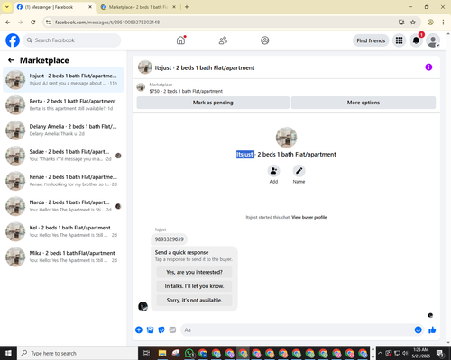Go back with the Marketplace back arrow
The width and height of the screenshot is (451, 360).
pos(11,60)
